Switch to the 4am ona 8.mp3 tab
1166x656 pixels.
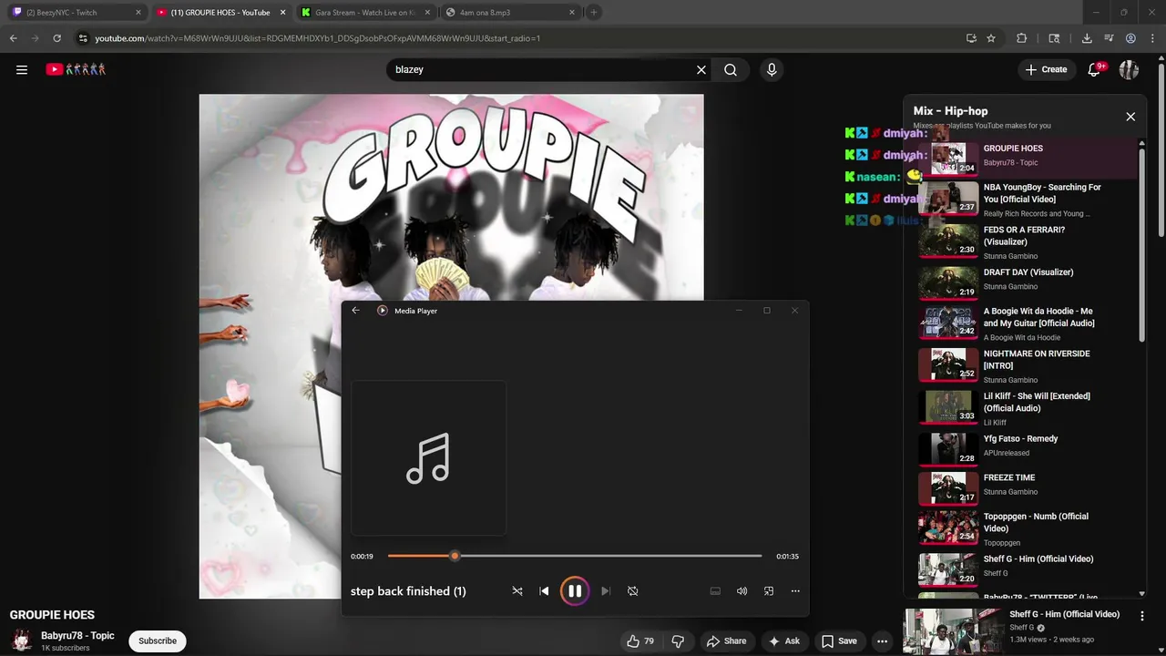[x=509, y=13]
